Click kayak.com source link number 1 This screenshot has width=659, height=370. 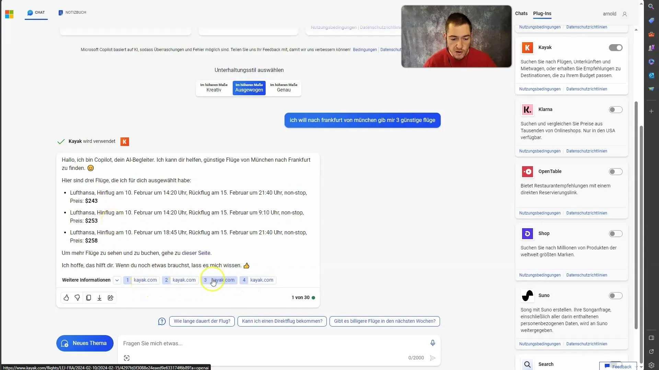click(141, 280)
